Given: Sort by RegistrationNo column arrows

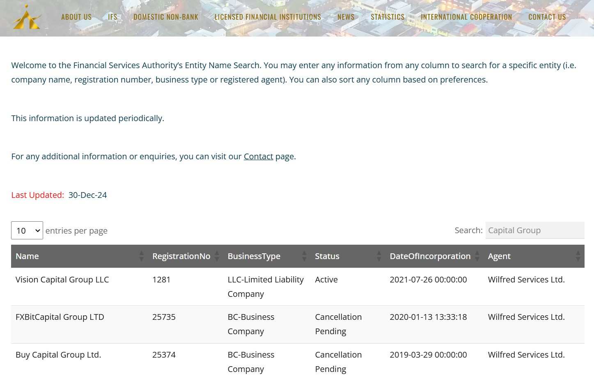Looking at the screenshot, I should coord(217,256).
